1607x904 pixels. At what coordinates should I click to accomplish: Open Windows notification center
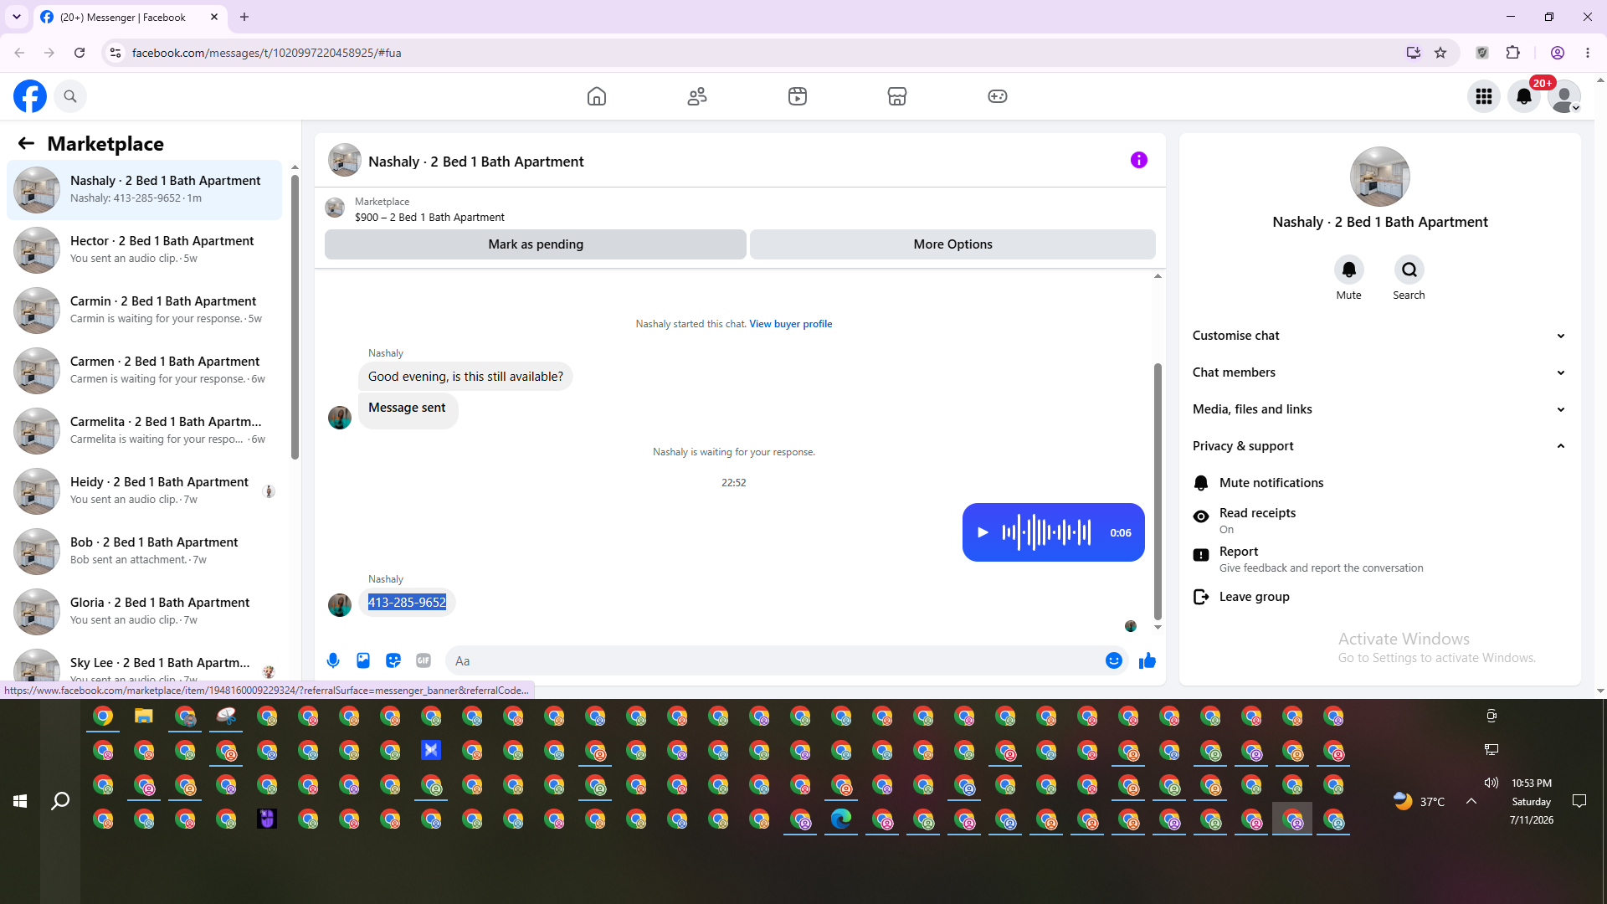tap(1579, 801)
